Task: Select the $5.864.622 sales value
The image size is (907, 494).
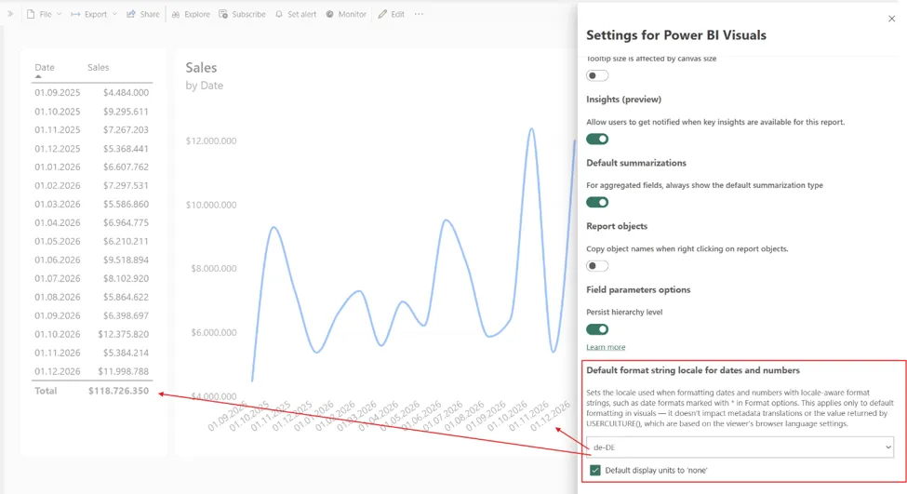Action: tap(126, 297)
